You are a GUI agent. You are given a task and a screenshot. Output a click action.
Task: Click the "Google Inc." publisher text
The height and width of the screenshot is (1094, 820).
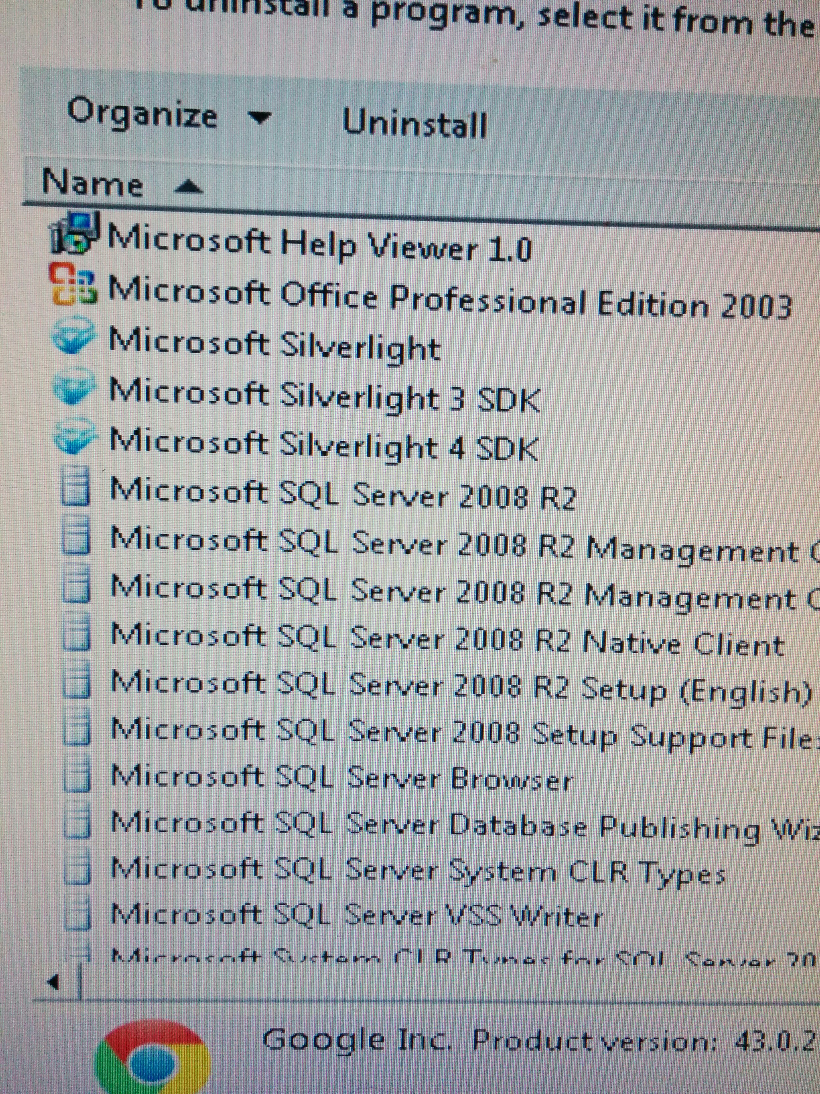(x=357, y=1040)
